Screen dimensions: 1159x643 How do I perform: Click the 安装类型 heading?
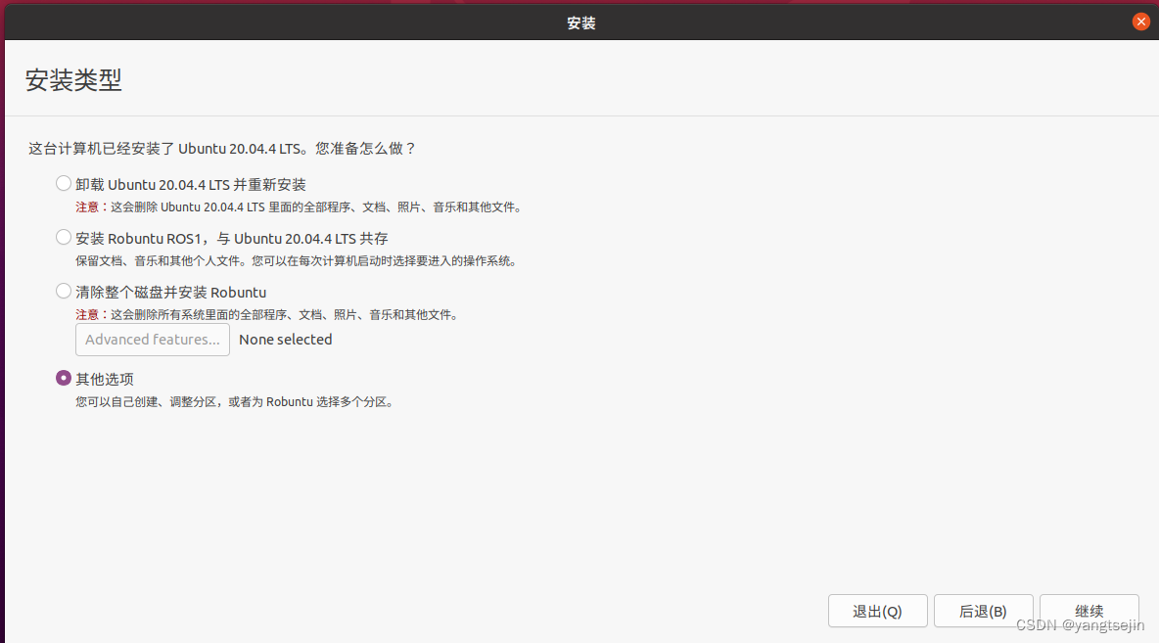coord(73,80)
